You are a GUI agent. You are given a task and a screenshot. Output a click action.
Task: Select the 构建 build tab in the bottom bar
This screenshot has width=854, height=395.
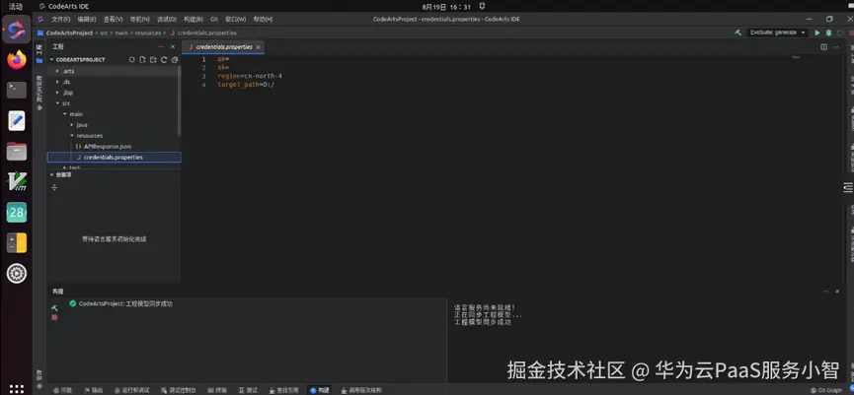(320, 390)
